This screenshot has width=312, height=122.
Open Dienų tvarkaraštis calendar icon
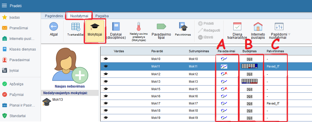[237, 27]
